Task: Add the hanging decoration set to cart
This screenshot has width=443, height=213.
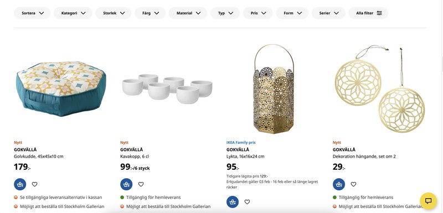Action: [x=339, y=184]
